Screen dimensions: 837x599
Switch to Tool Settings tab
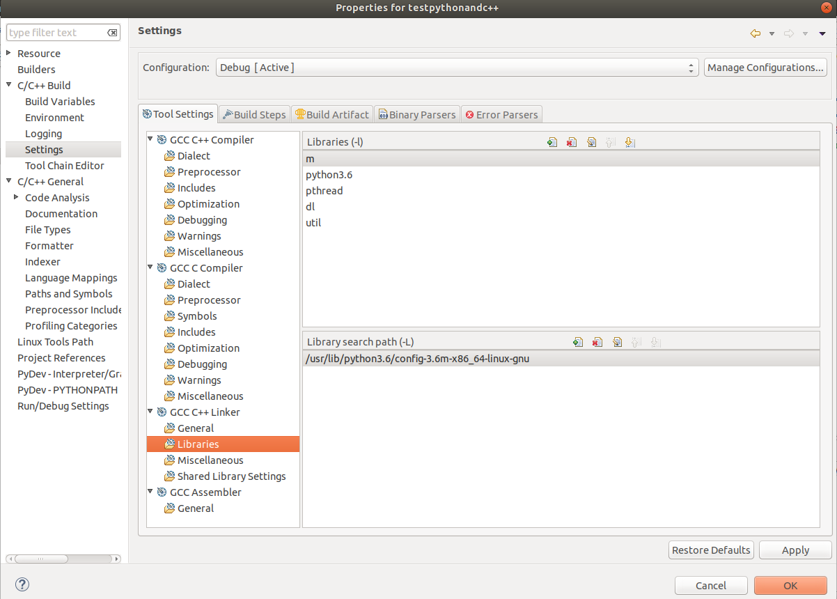tap(178, 114)
